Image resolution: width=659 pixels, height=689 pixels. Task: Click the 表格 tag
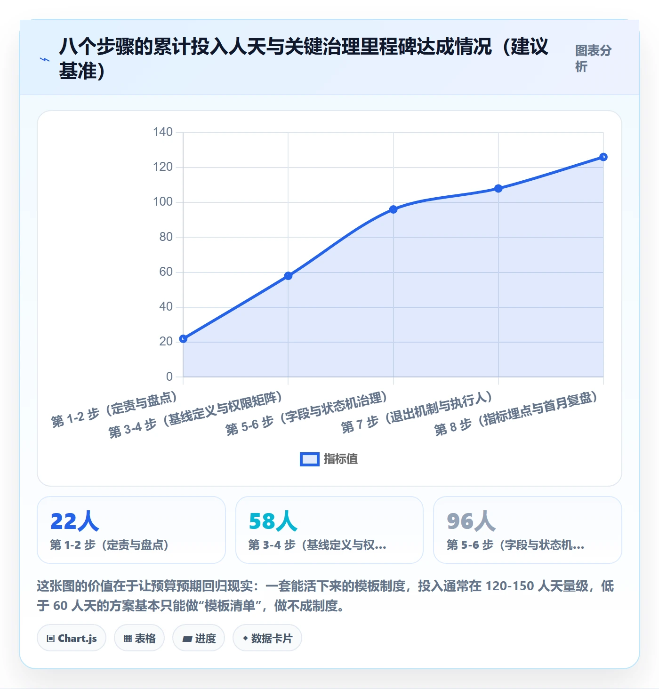(139, 638)
